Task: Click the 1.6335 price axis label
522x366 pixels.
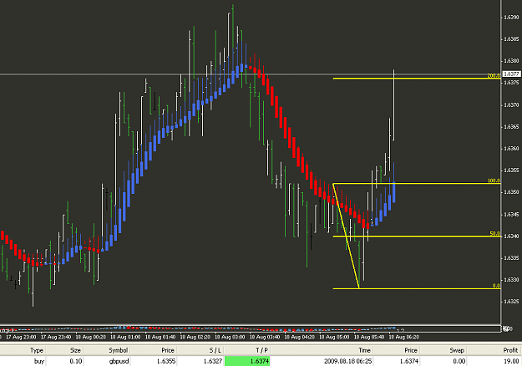Action: 511,257
